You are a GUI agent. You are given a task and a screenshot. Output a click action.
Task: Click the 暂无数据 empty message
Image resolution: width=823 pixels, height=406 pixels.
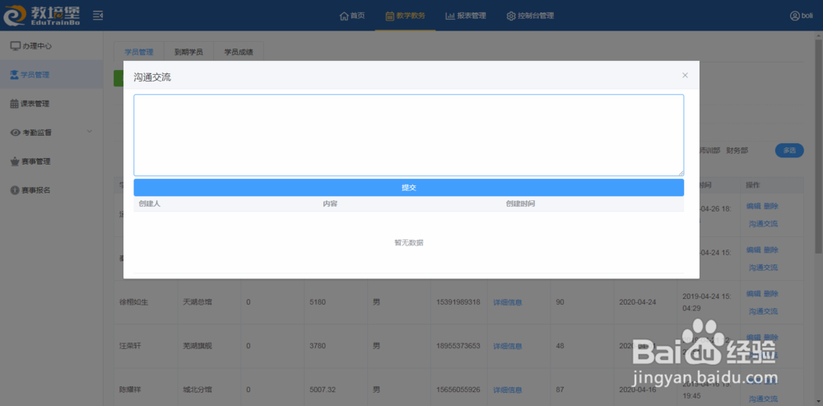coord(409,243)
